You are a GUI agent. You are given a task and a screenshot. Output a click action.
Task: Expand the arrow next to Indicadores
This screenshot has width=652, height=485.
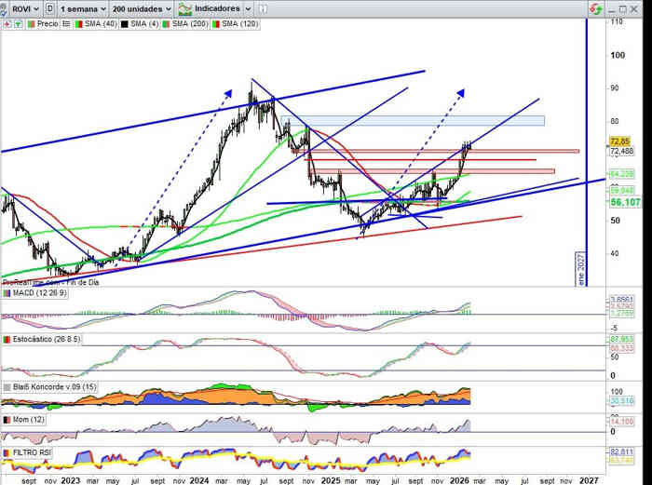[248, 8]
